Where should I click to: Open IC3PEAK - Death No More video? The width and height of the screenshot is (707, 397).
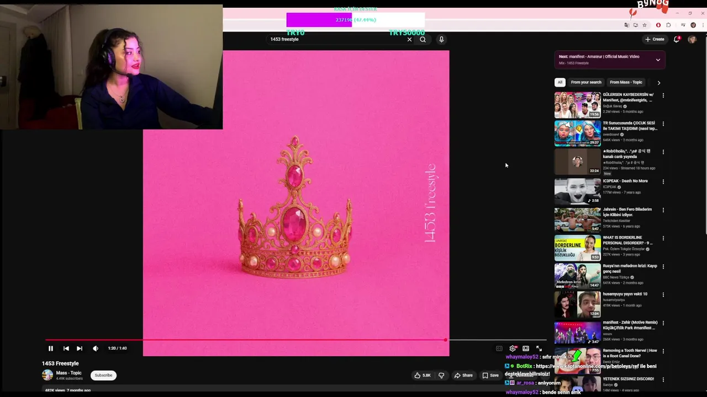pyautogui.click(x=577, y=191)
